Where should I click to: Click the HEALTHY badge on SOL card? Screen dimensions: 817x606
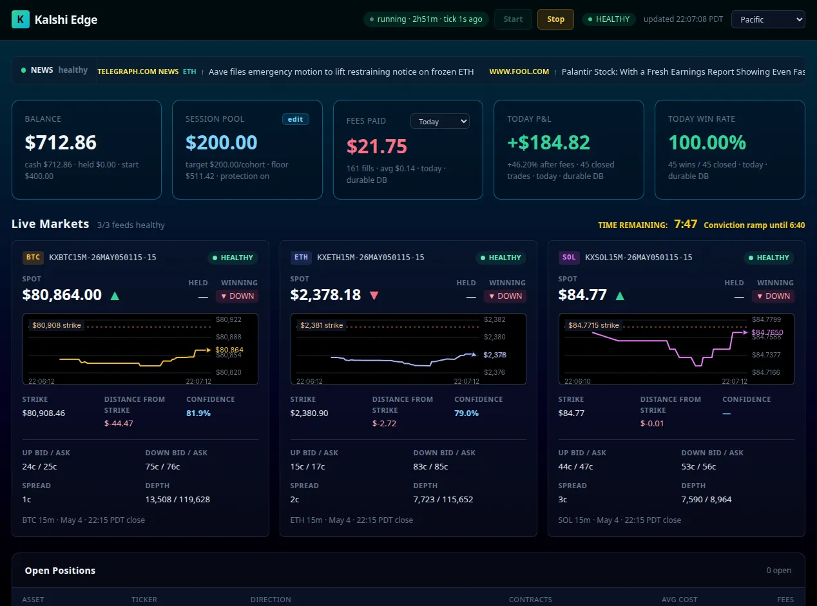click(769, 258)
